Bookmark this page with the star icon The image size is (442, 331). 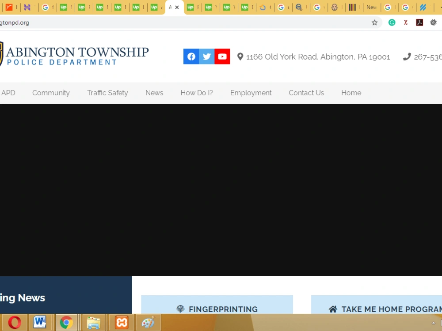tap(374, 23)
